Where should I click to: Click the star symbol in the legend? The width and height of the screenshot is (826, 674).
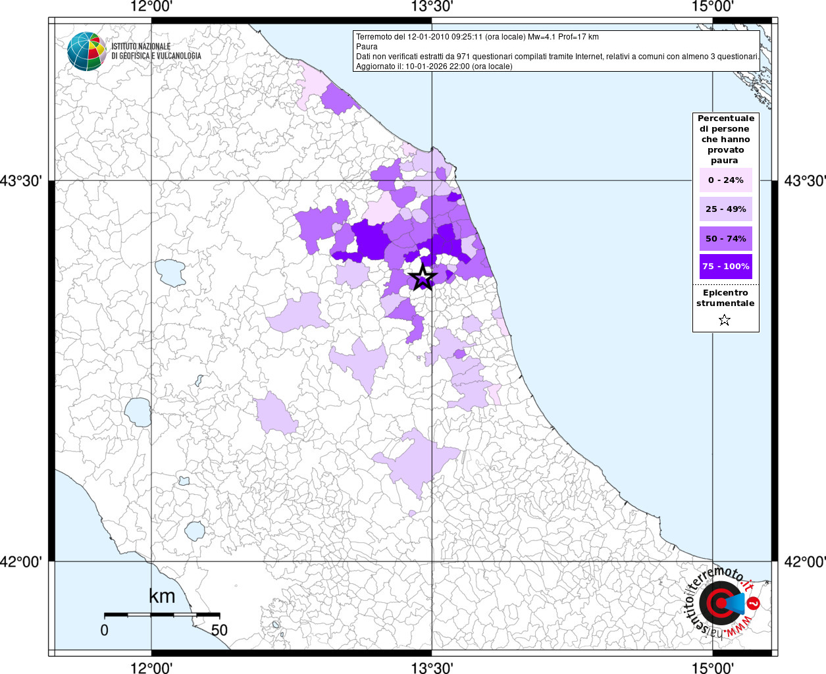[725, 321]
